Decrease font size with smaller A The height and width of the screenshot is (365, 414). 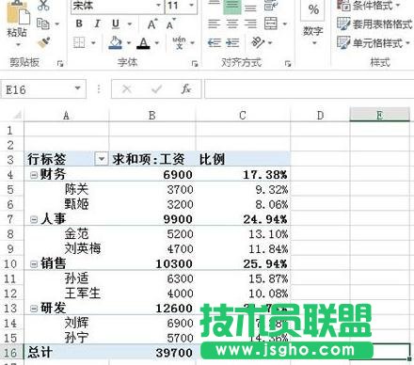171,24
